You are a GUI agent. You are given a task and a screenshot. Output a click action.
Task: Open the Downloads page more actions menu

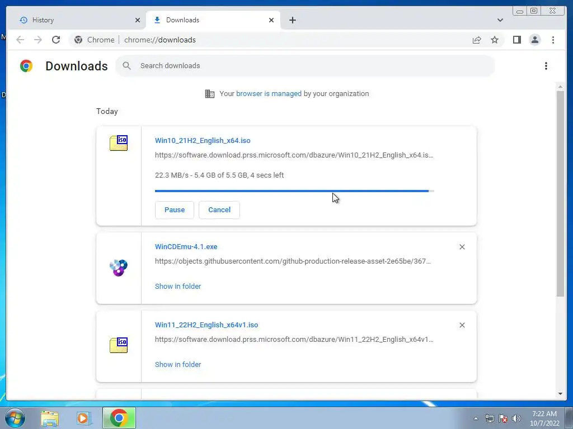(x=546, y=66)
